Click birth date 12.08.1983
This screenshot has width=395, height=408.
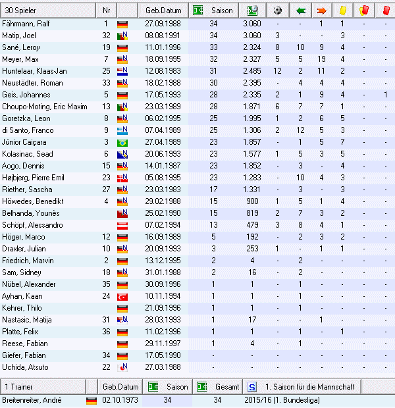point(163,71)
